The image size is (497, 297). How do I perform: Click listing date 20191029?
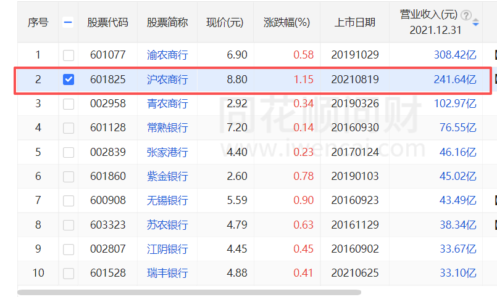[x=355, y=55]
